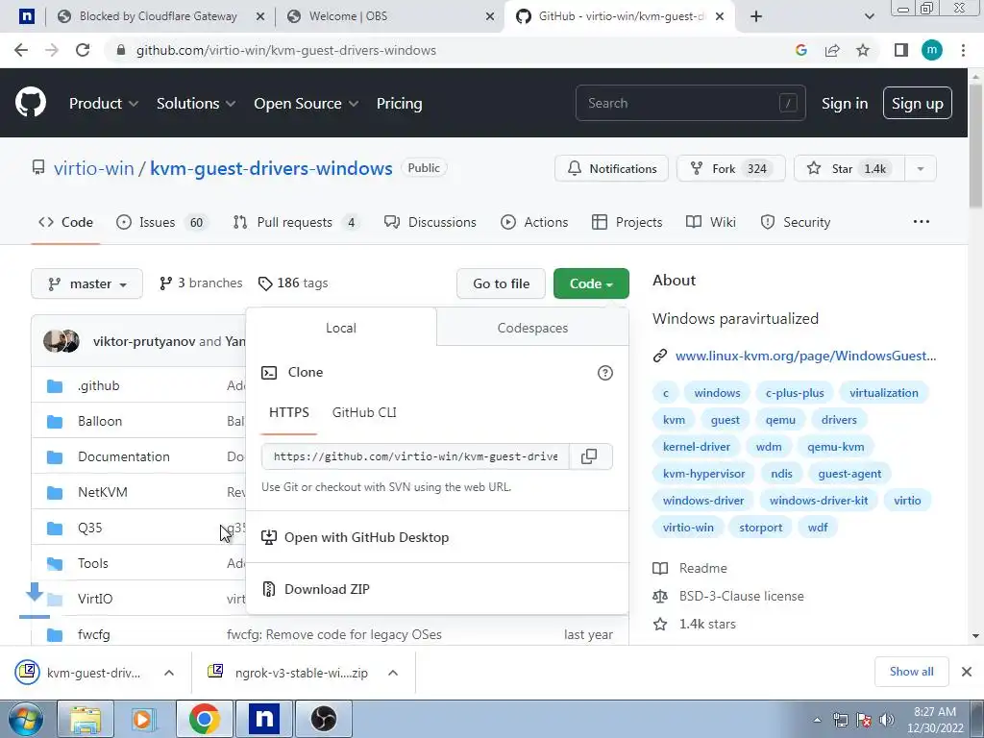Bookmark this page with star icon

click(863, 50)
